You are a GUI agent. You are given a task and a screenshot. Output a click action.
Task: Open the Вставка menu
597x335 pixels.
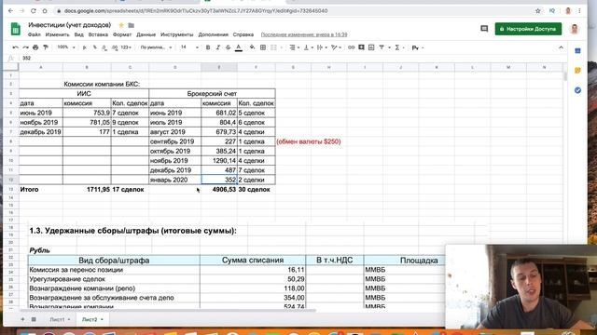[x=98, y=34]
